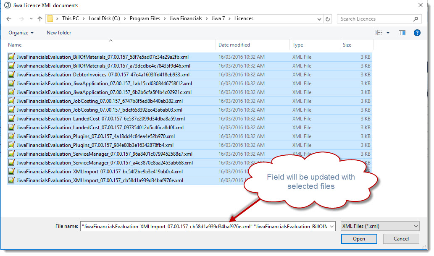Close the Jiwa Licence XML dialog
The width and height of the screenshot is (434, 256).
421,5
